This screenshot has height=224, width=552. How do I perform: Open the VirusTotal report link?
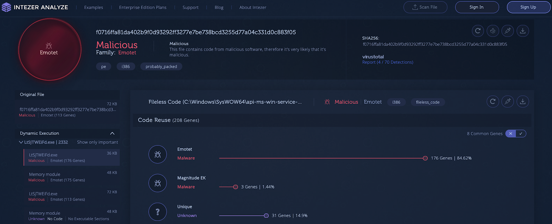387,62
